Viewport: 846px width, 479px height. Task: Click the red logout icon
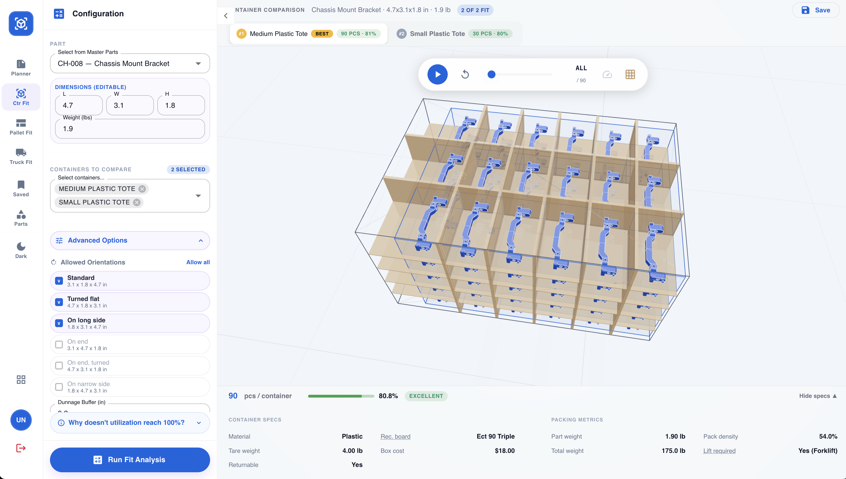[x=21, y=448]
